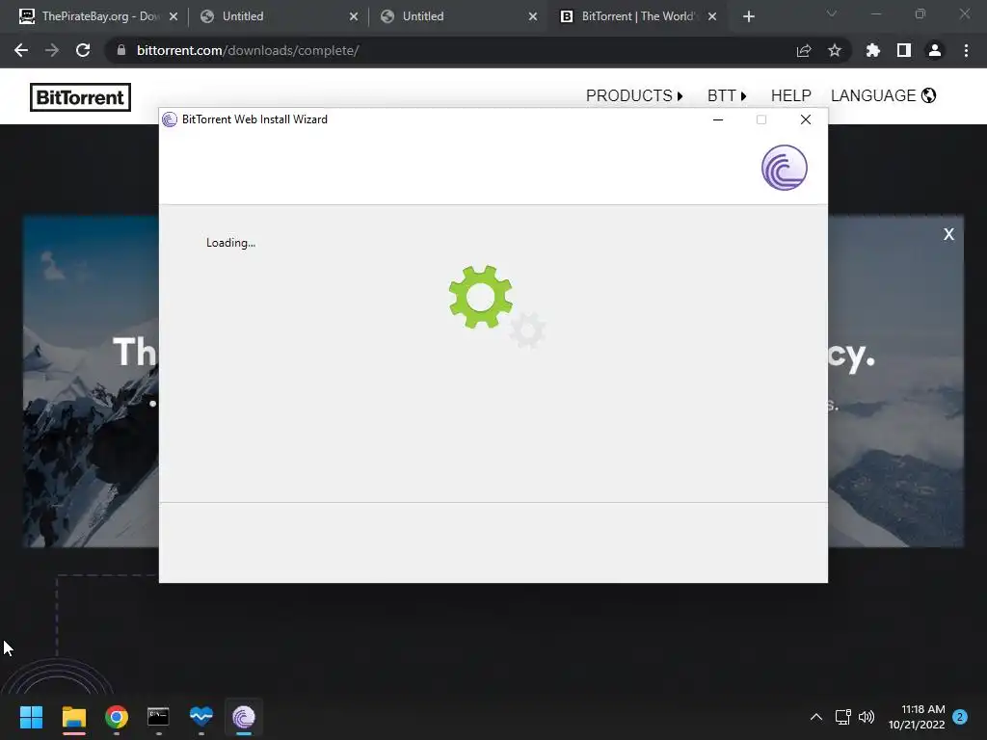
Task: Open a new browser tab
Action: point(748,16)
